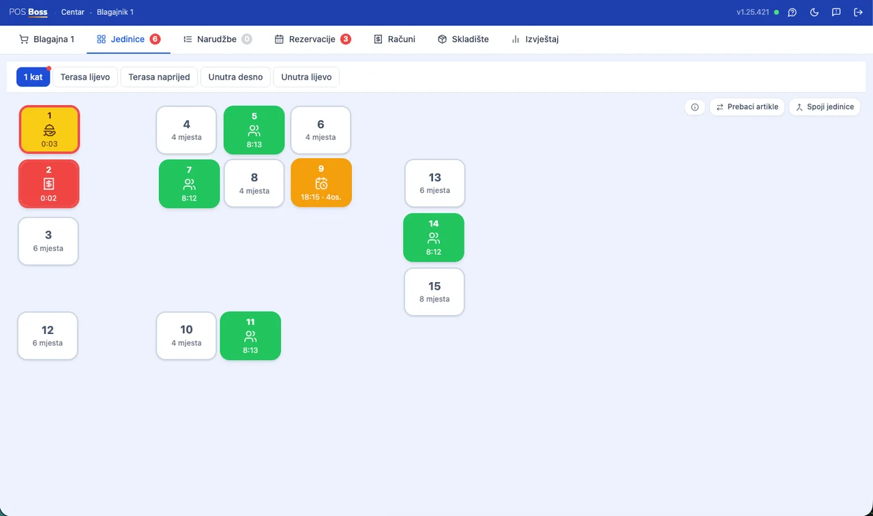
Task: Select free table 15 with 8 seats
Action: pyautogui.click(x=434, y=292)
